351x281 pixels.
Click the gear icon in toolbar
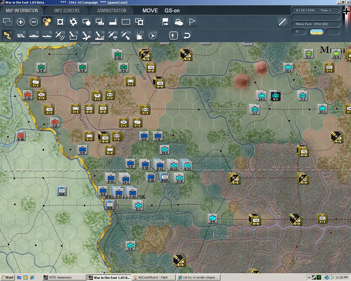[73, 22]
